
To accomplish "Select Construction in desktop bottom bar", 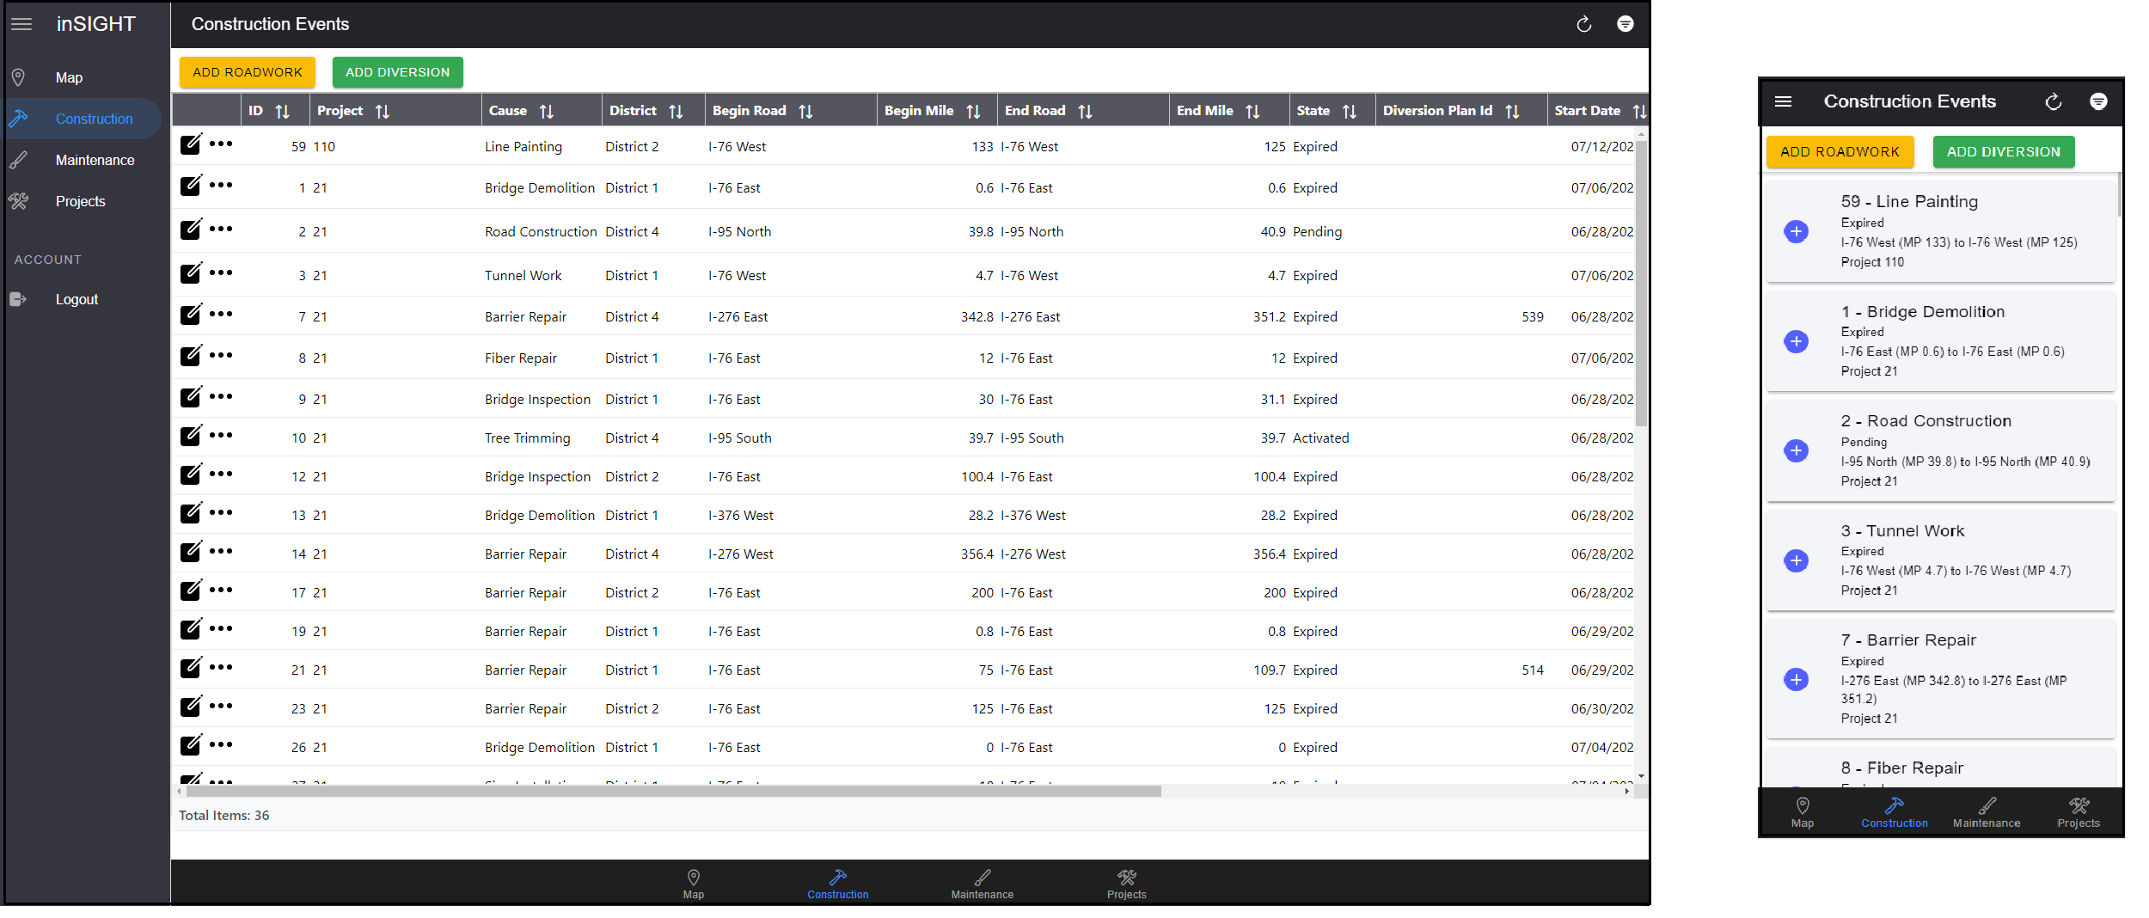I will click(x=837, y=884).
